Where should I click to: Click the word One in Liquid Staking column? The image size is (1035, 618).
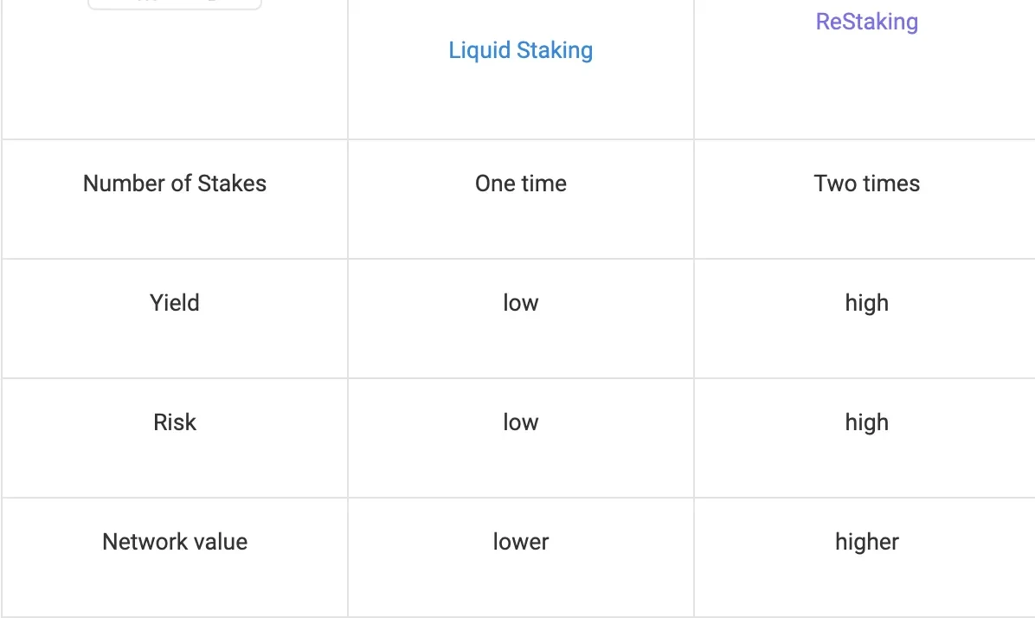(494, 183)
